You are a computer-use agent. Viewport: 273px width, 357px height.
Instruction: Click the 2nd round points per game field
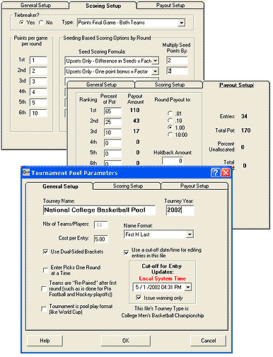point(38,71)
